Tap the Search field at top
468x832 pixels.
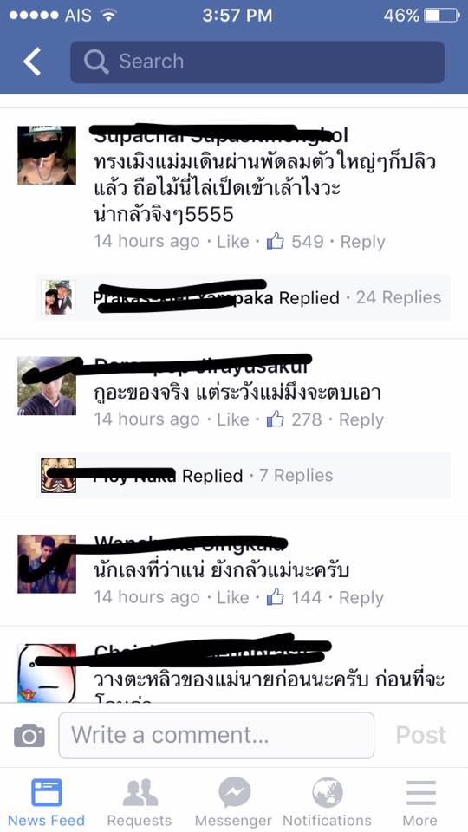257,62
